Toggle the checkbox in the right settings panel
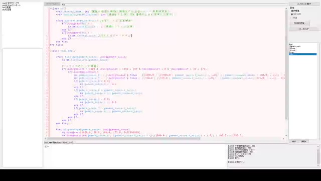The height and width of the screenshot is (181, 321). pyautogui.click(x=291, y=18)
